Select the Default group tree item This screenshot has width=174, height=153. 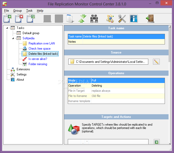pyautogui.click(x=31, y=33)
